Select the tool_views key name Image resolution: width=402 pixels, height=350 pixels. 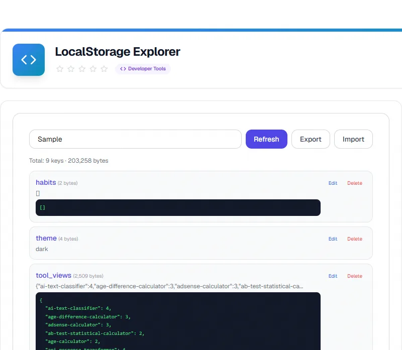(54, 276)
